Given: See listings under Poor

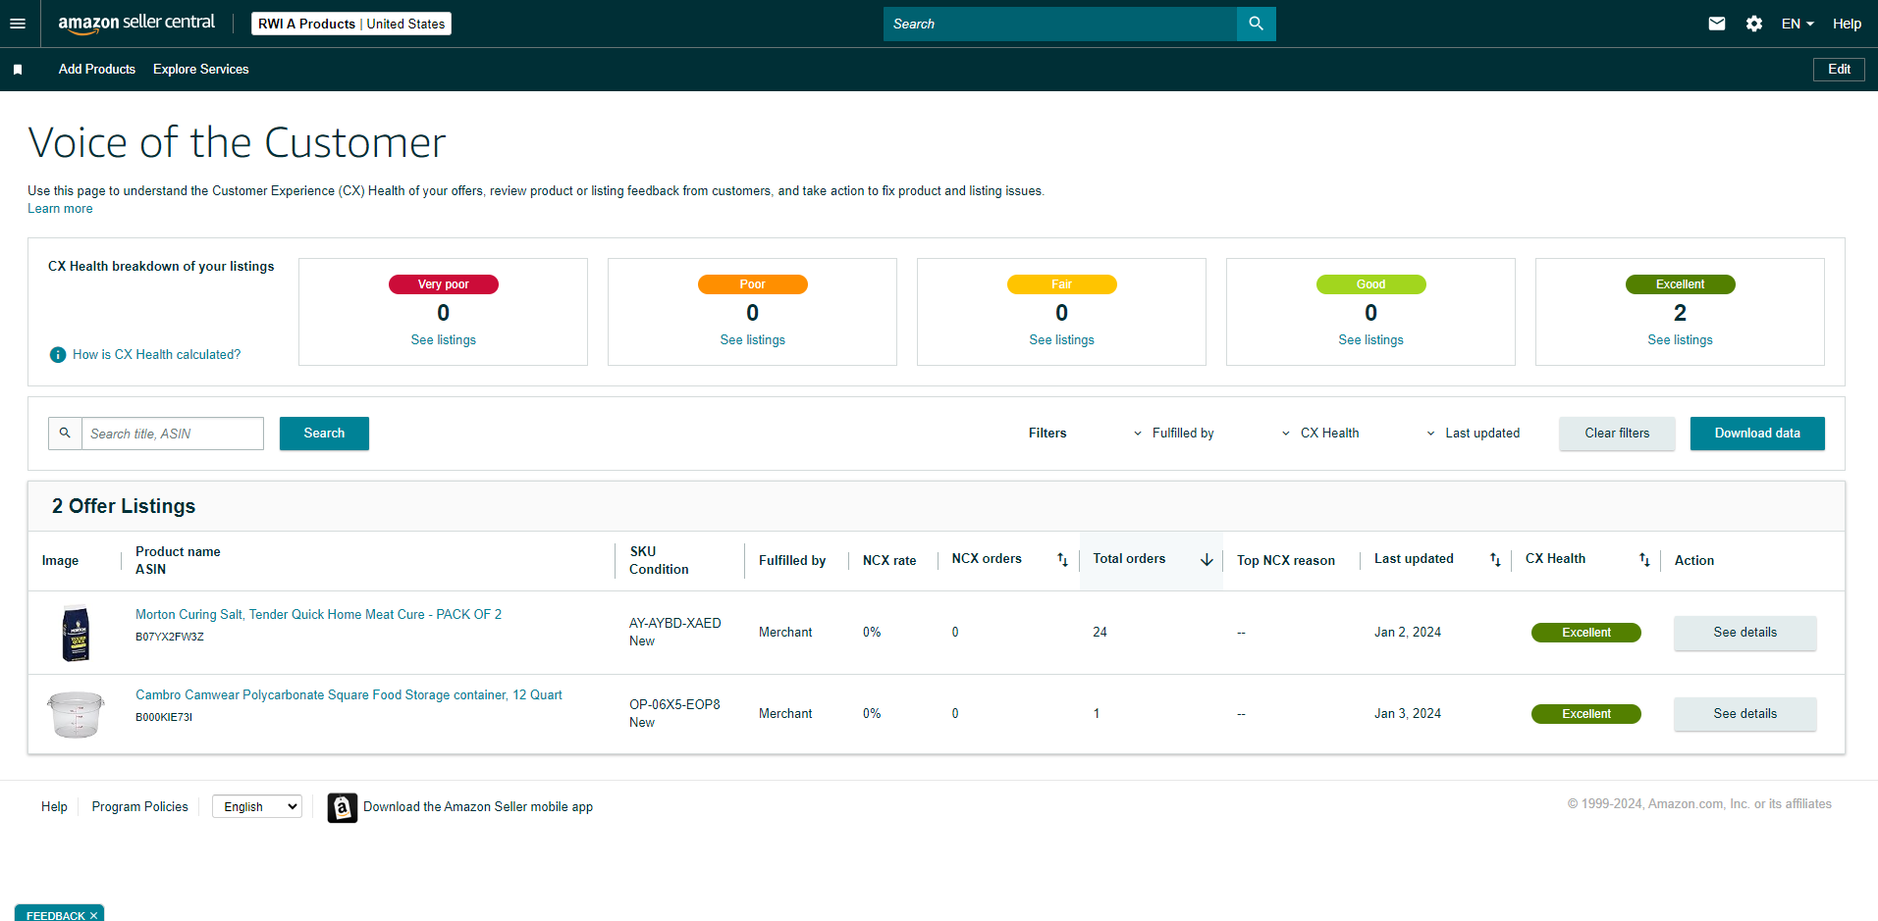Looking at the screenshot, I should coord(753,340).
